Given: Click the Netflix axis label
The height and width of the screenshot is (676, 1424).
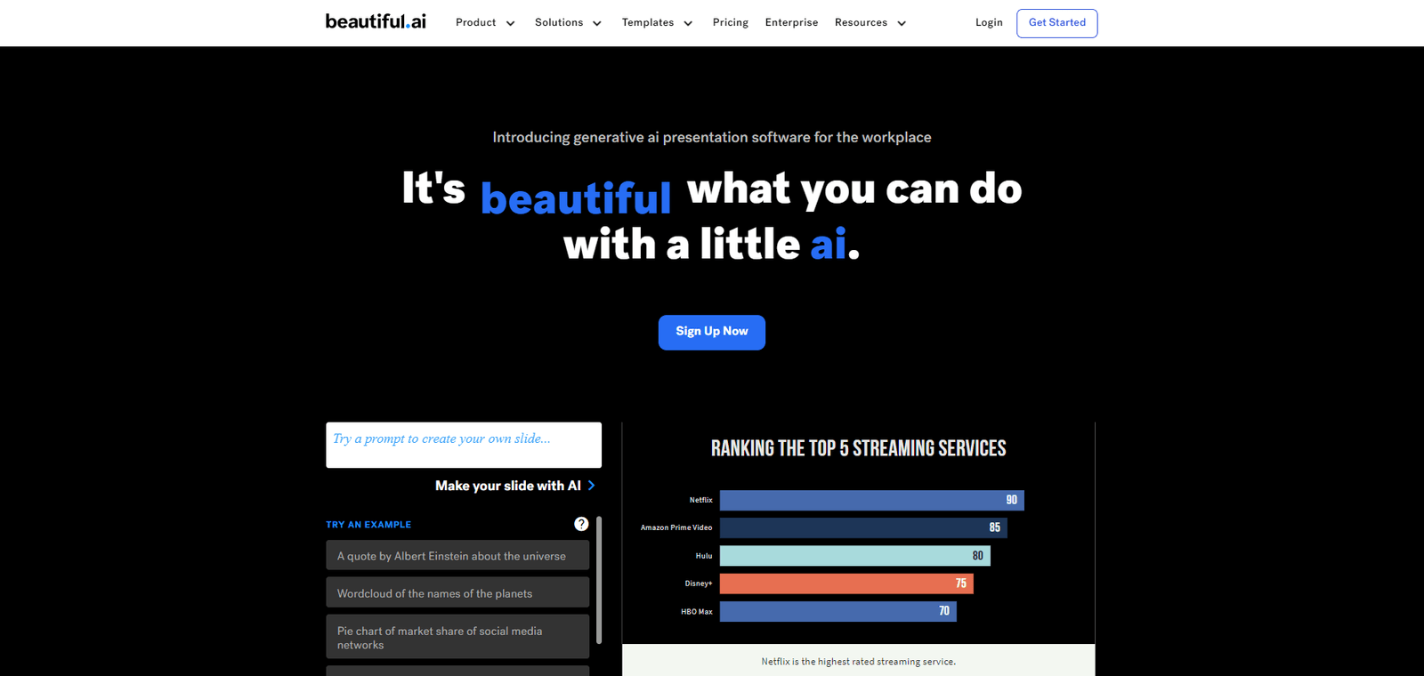Looking at the screenshot, I should click(700, 500).
